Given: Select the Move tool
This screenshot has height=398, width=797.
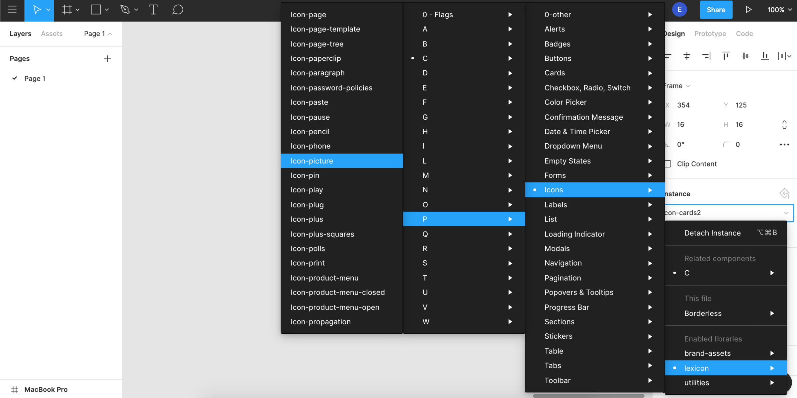Looking at the screenshot, I should coord(37,10).
